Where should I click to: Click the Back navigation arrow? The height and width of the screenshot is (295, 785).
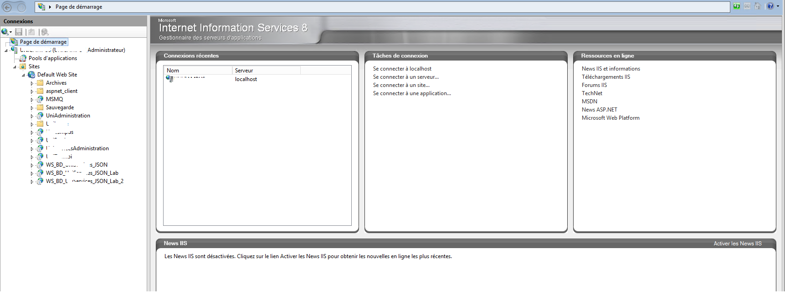(8, 7)
